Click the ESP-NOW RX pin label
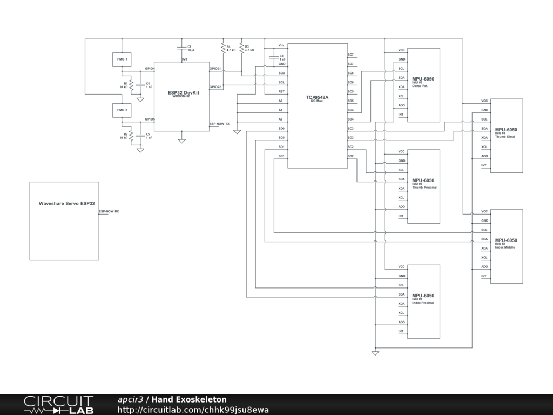The image size is (553, 415). coord(109,211)
